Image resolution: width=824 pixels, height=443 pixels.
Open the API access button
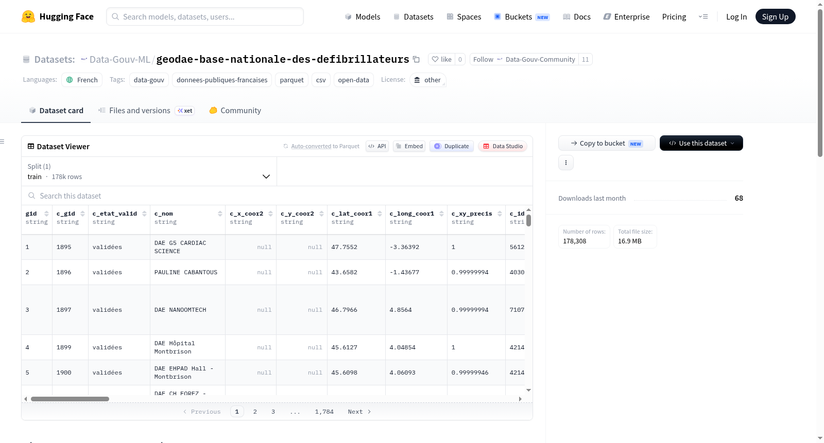pyautogui.click(x=377, y=146)
